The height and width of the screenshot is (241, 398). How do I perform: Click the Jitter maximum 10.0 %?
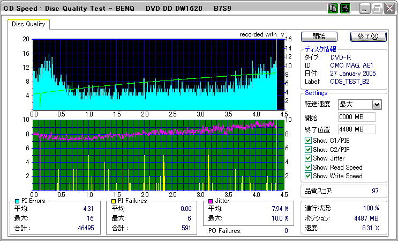point(280,218)
